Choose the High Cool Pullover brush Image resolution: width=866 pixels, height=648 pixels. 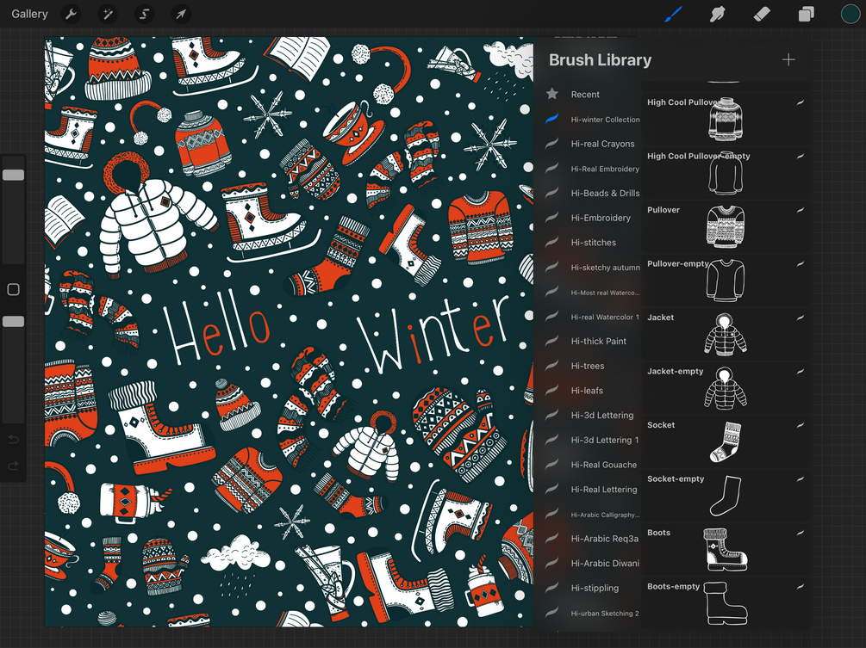pos(726,119)
